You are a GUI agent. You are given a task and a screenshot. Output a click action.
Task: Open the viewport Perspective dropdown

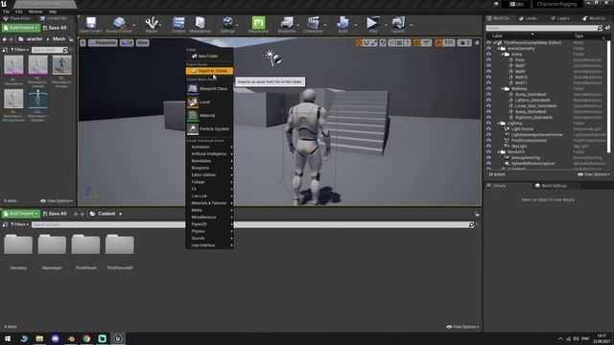pyautogui.click(x=103, y=42)
